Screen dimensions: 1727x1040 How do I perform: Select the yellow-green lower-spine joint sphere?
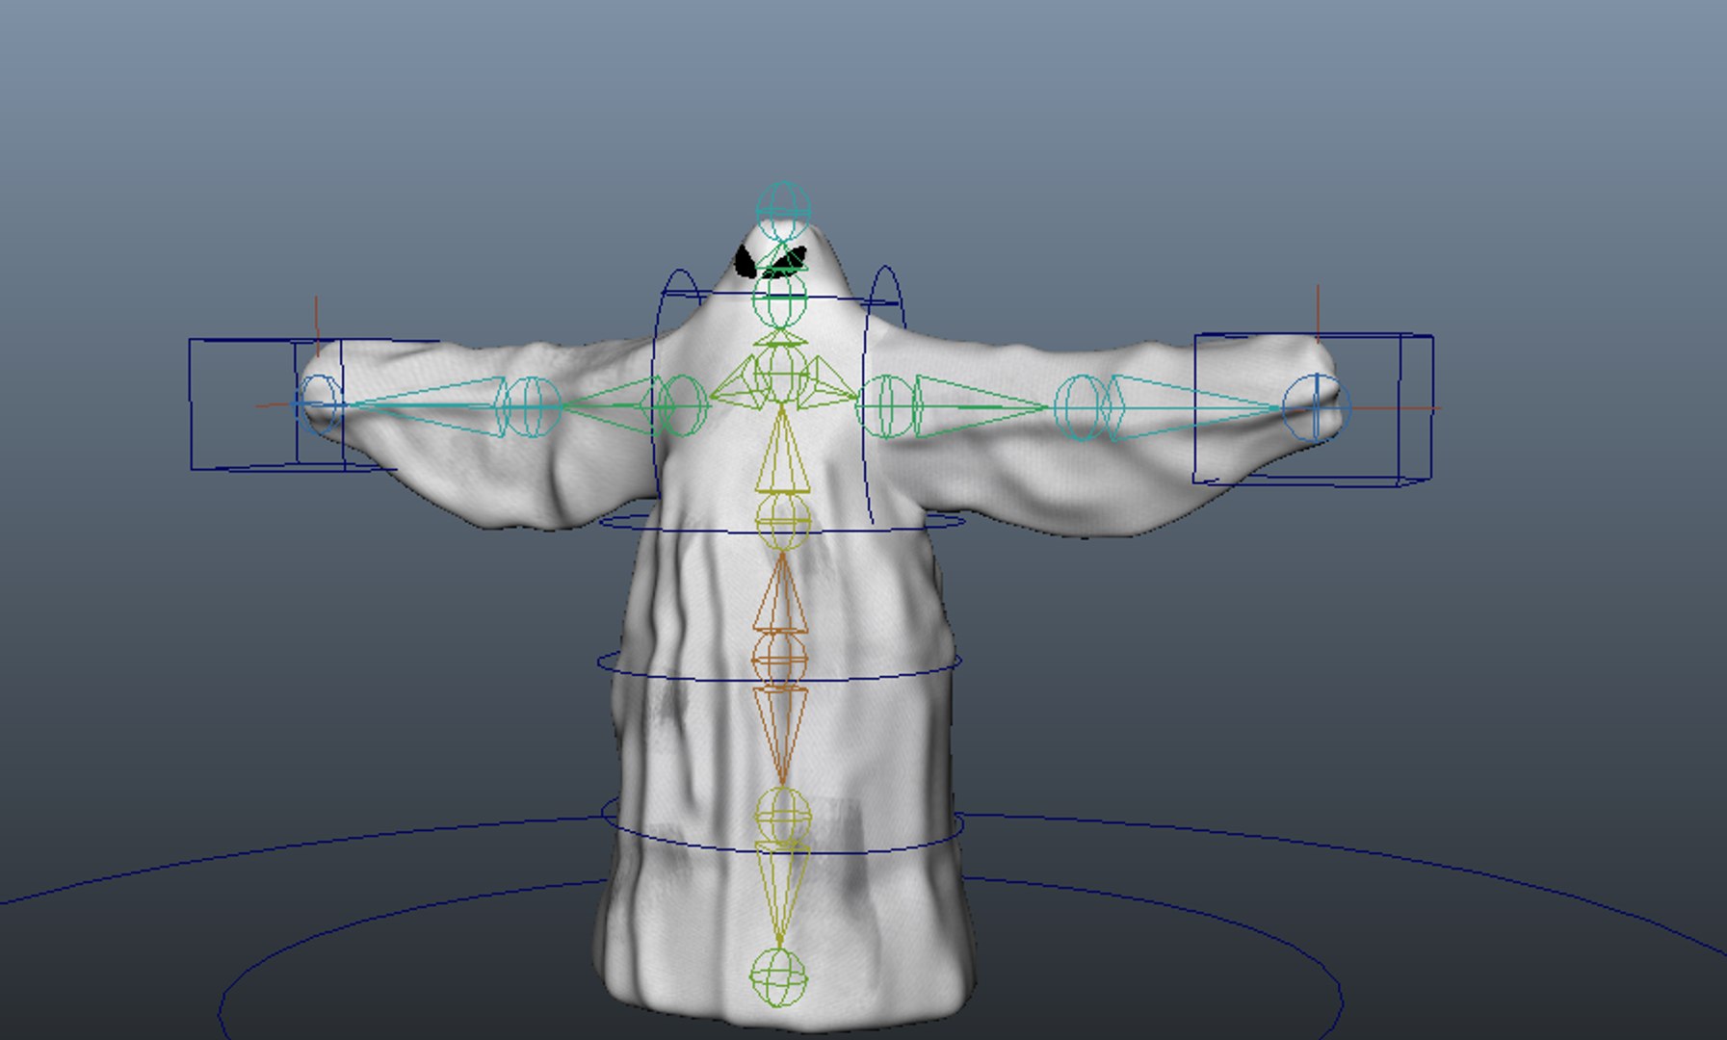pos(782,816)
